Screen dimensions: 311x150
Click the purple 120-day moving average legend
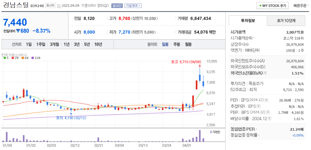point(36,58)
